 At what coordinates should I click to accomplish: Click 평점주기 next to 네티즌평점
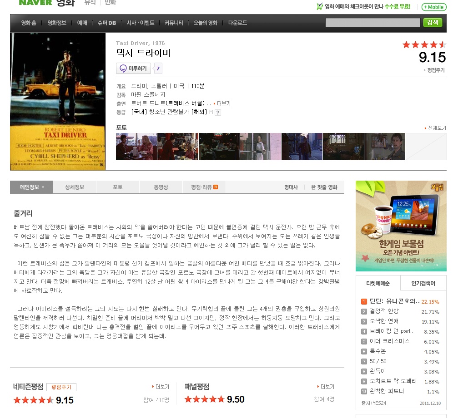pos(61,387)
